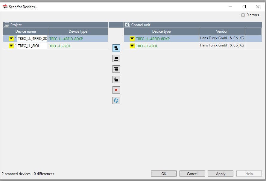The height and width of the screenshot is (181, 266).
Task: Click the first copy-to-project arrow icon
Action: point(116,48)
